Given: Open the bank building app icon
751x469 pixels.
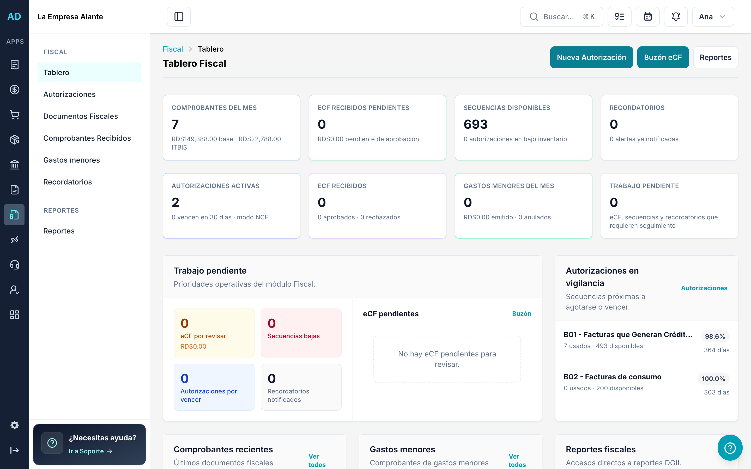Looking at the screenshot, I should click(14, 165).
